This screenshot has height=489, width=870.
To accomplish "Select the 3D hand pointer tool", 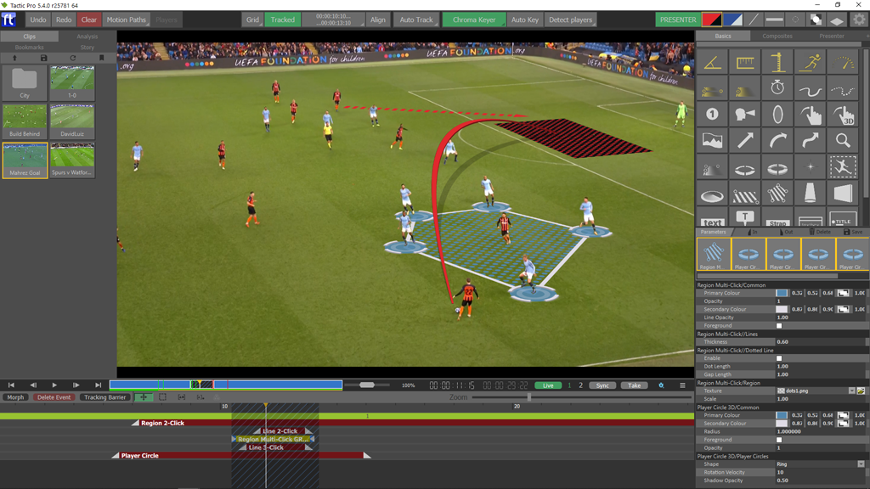I will click(842, 115).
